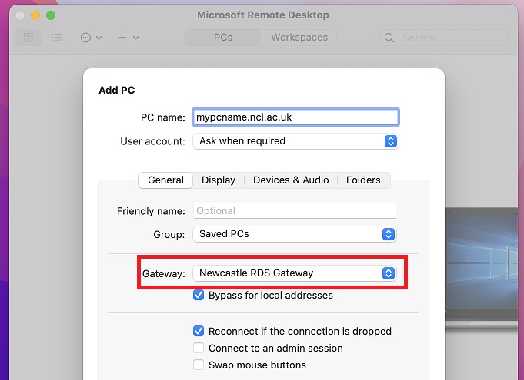The width and height of the screenshot is (524, 380).
Task: Click the green fullscreen window button
Action: [51, 15]
